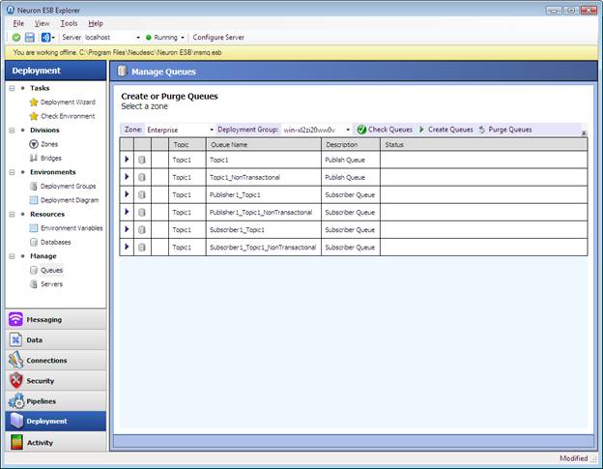Select Queues under Manage
The width and height of the screenshot is (603, 469).
coord(51,270)
